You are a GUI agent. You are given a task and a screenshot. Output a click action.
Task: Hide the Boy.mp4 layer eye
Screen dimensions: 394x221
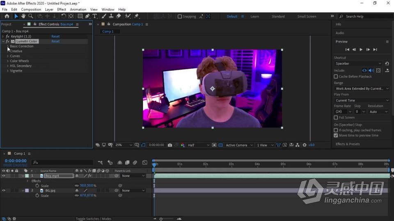(4, 176)
